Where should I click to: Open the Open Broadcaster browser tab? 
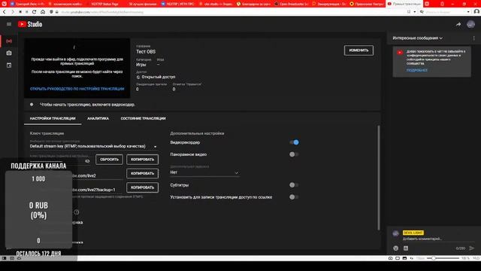click(x=292, y=4)
